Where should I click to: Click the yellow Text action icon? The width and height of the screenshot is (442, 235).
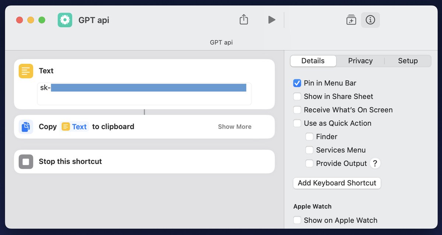pos(26,71)
